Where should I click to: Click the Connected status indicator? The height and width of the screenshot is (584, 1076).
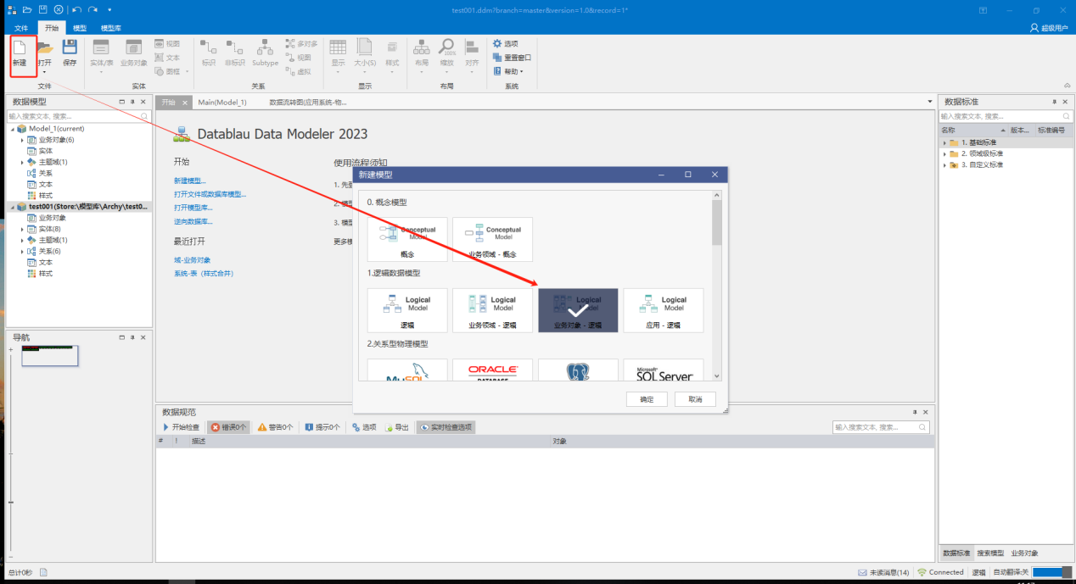[x=940, y=572]
